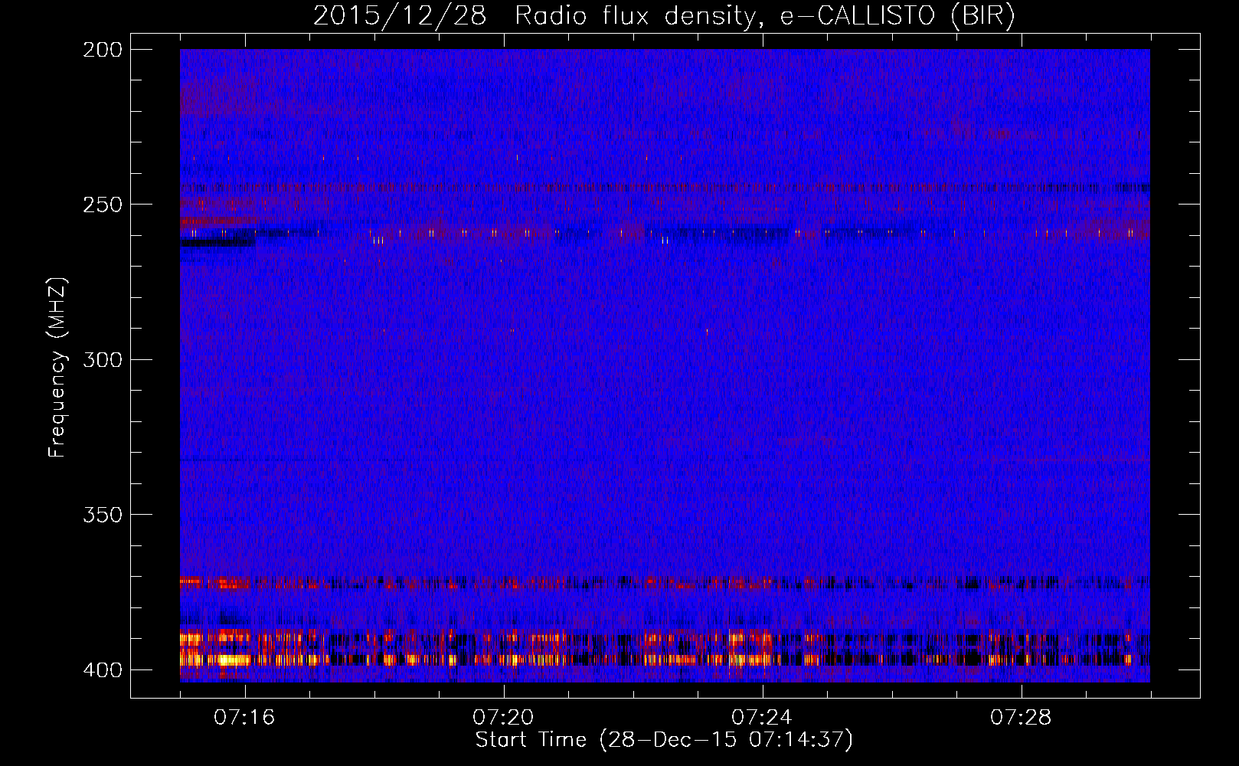The height and width of the screenshot is (766, 1239).
Task: Click the 400 frequency tick label
Action: pos(102,670)
